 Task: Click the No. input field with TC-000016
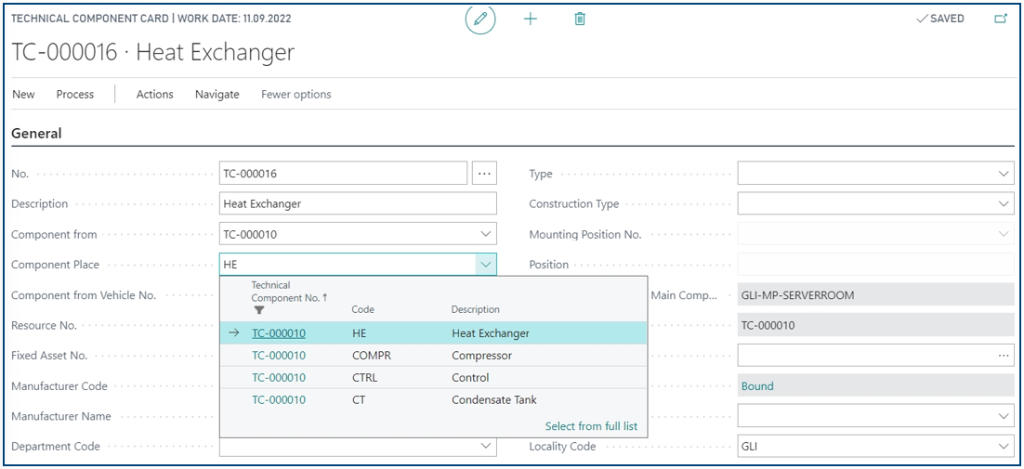(344, 174)
